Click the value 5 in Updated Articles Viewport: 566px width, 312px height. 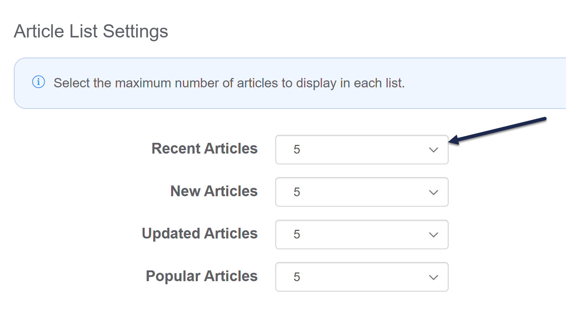297,234
